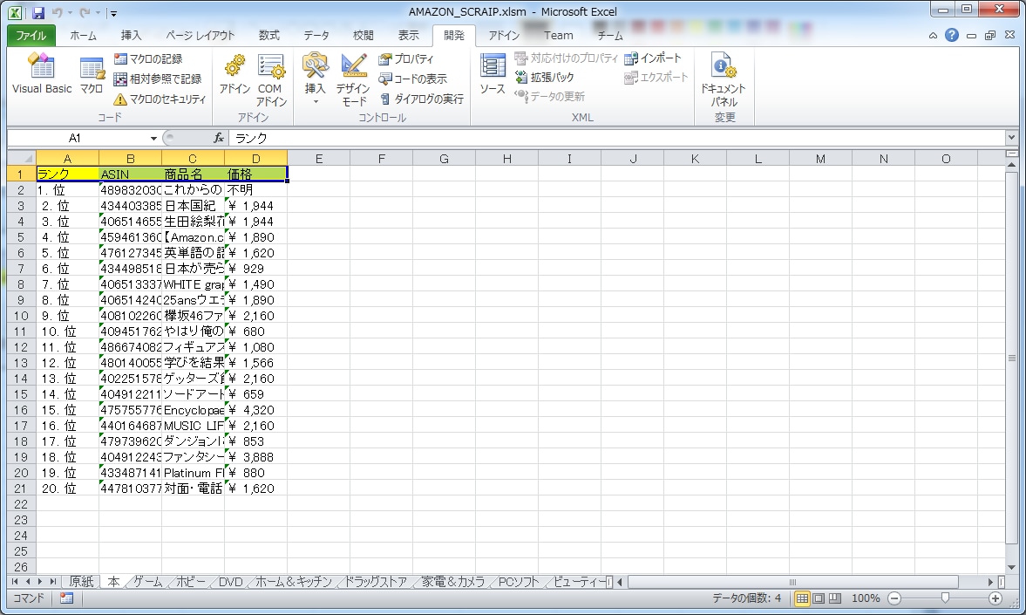Click コードの表示 to view code
The image size is (1026, 615).
coord(412,79)
